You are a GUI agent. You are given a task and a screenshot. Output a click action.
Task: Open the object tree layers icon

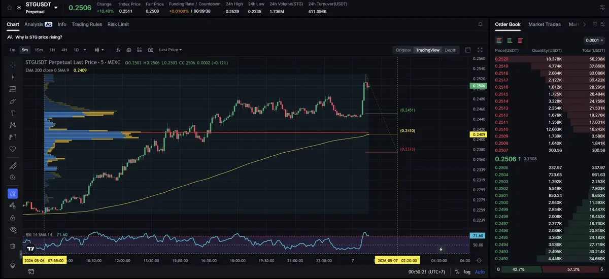click(x=13, y=265)
